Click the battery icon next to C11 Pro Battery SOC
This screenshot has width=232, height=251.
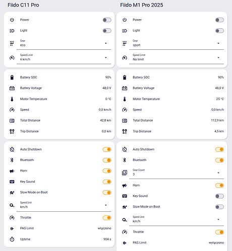[12, 77]
